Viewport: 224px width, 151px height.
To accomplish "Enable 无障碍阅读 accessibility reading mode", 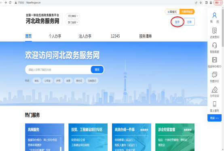I will (187, 12).
